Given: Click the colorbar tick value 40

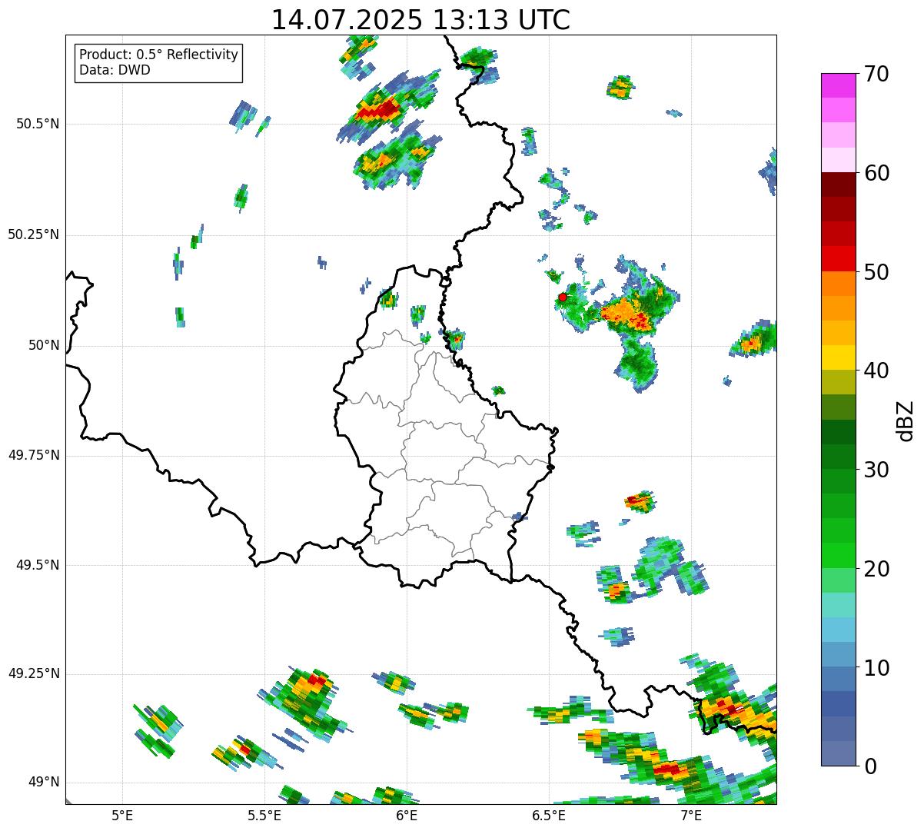Looking at the screenshot, I should [876, 371].
